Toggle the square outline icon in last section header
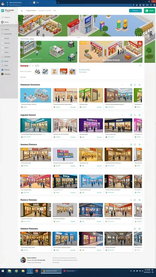 click(x=135, y=229)
